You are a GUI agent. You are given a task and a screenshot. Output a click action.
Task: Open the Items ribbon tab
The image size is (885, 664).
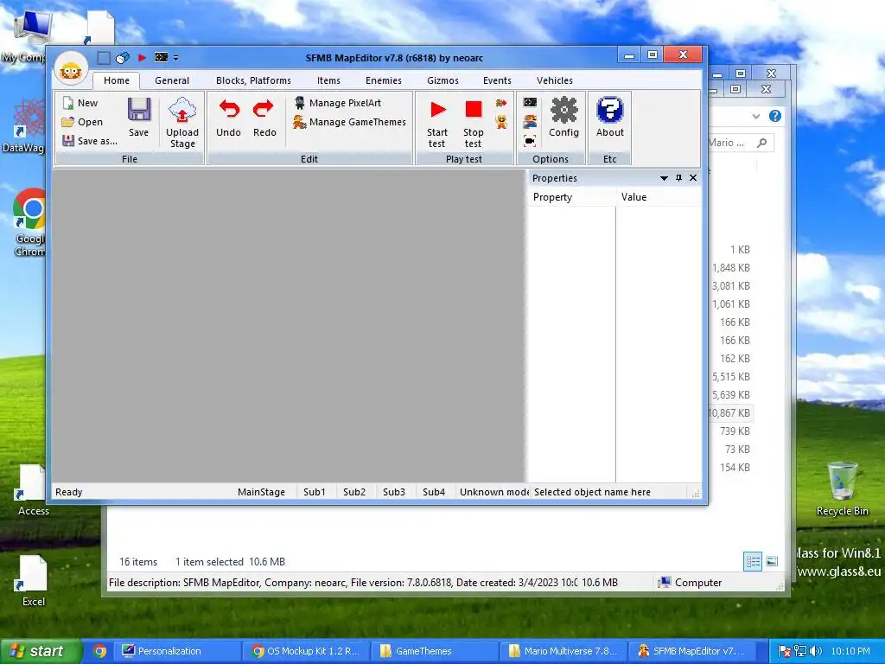(x=328, y=80)
